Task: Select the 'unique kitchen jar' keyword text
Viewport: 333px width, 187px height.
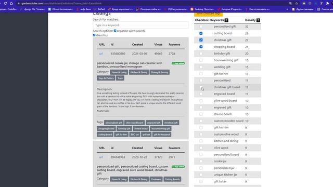Action: (225, 175)
